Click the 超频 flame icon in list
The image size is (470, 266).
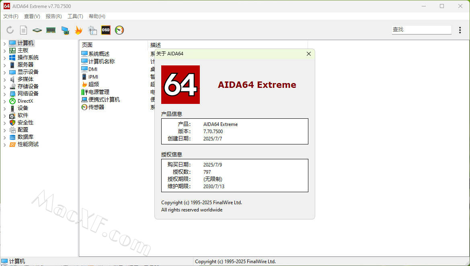[84, 84]
